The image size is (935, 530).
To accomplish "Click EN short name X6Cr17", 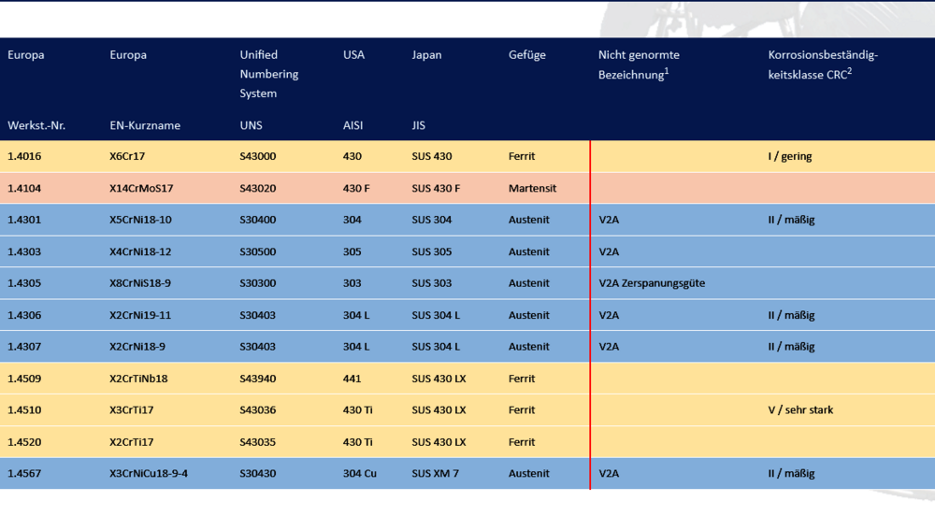I will click(127, 156).
